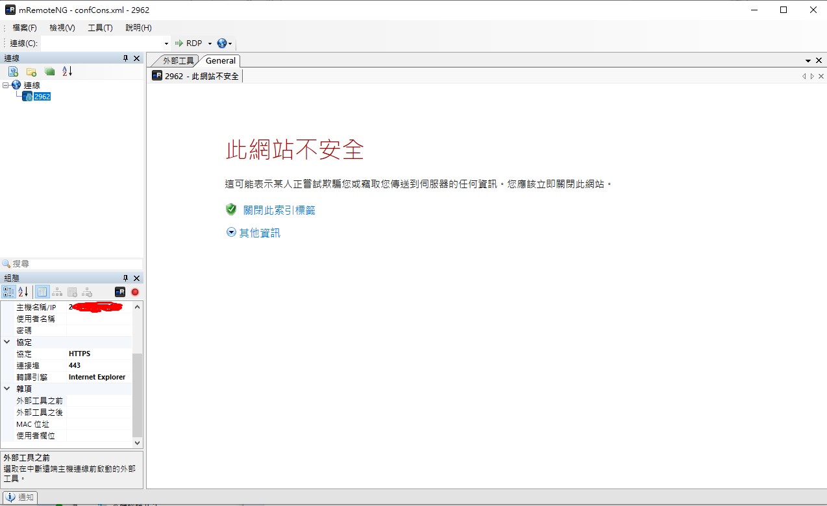Sort connections A-Z in 連線 panel
Image resolution: width=827 pixels, height=506 pixels.
[68, 71]
